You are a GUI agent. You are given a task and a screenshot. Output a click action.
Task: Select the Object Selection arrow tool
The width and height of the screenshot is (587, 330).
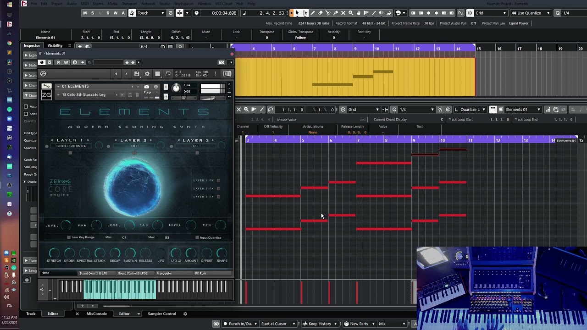[297, 13]
